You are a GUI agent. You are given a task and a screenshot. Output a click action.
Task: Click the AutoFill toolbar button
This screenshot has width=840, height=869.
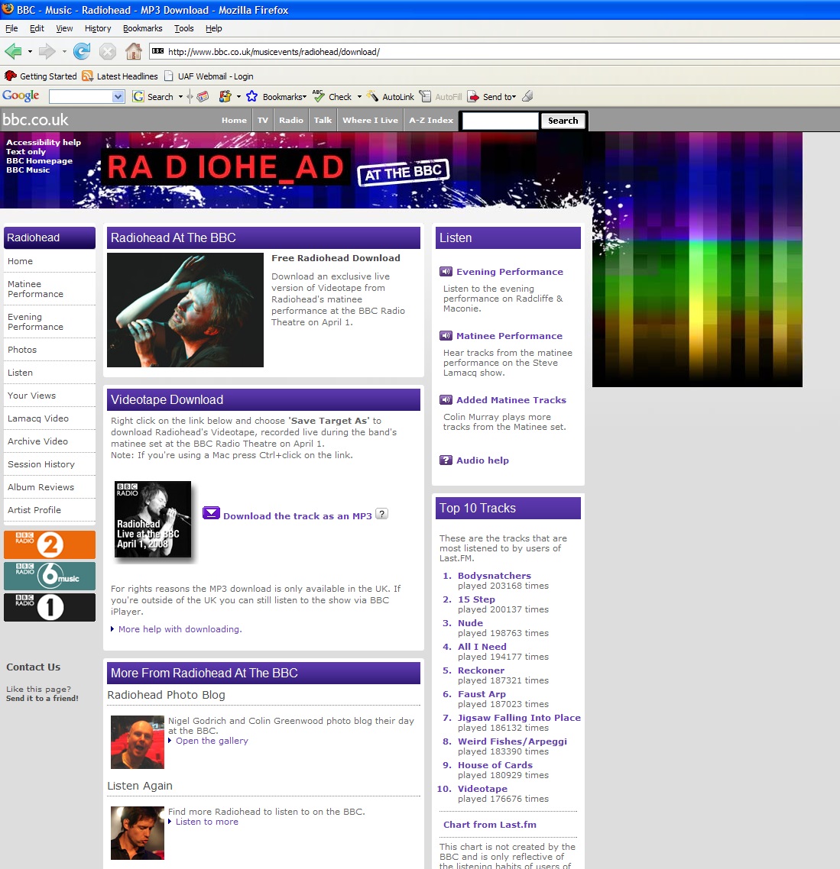(440, 96)
